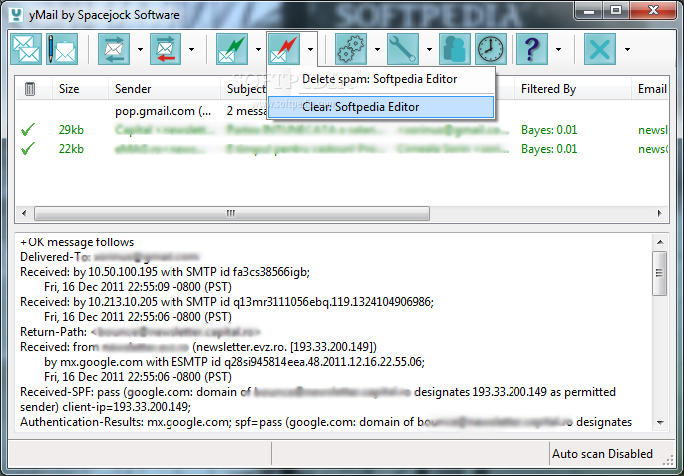Click the scan accounts icon with teal arrows
The image size is (684, 476).
pos(114,49)
